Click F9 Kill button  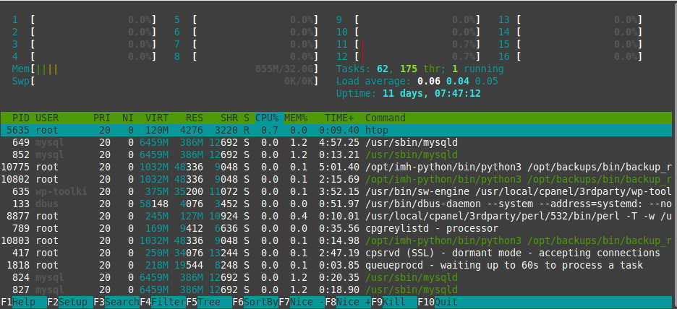click(394, 302)
